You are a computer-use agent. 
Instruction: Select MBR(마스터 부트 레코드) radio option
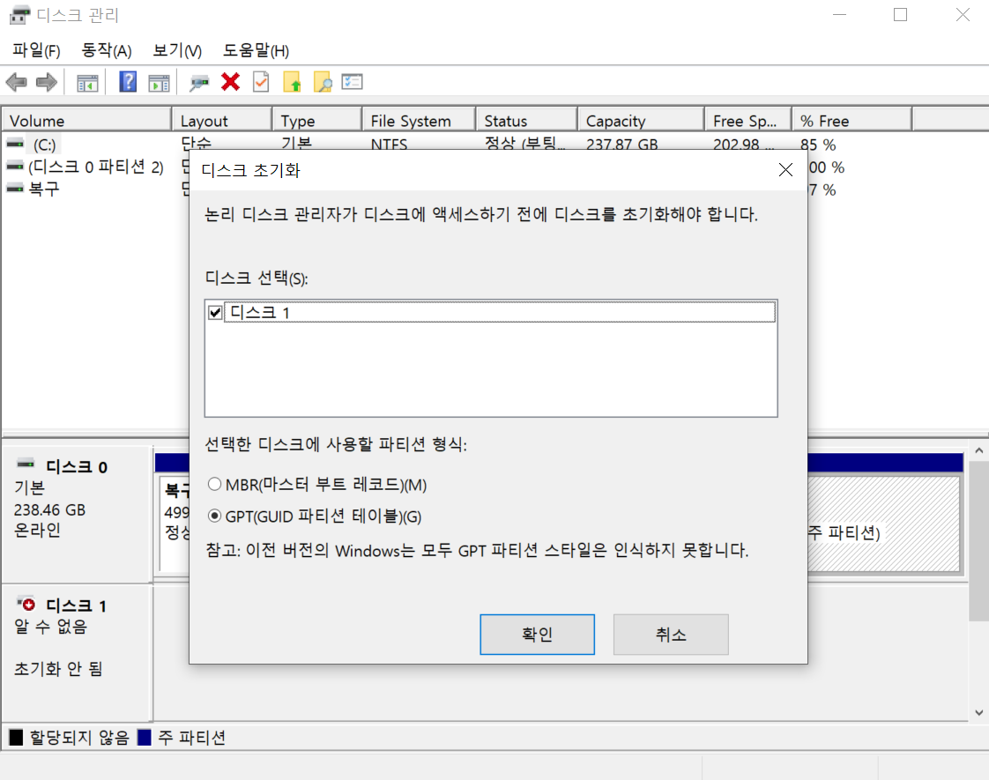214,484
